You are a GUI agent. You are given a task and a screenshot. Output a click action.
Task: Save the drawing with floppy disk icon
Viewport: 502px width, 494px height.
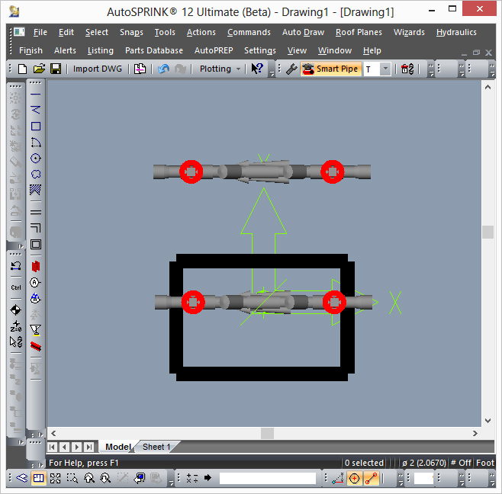(x=56, y=69)
